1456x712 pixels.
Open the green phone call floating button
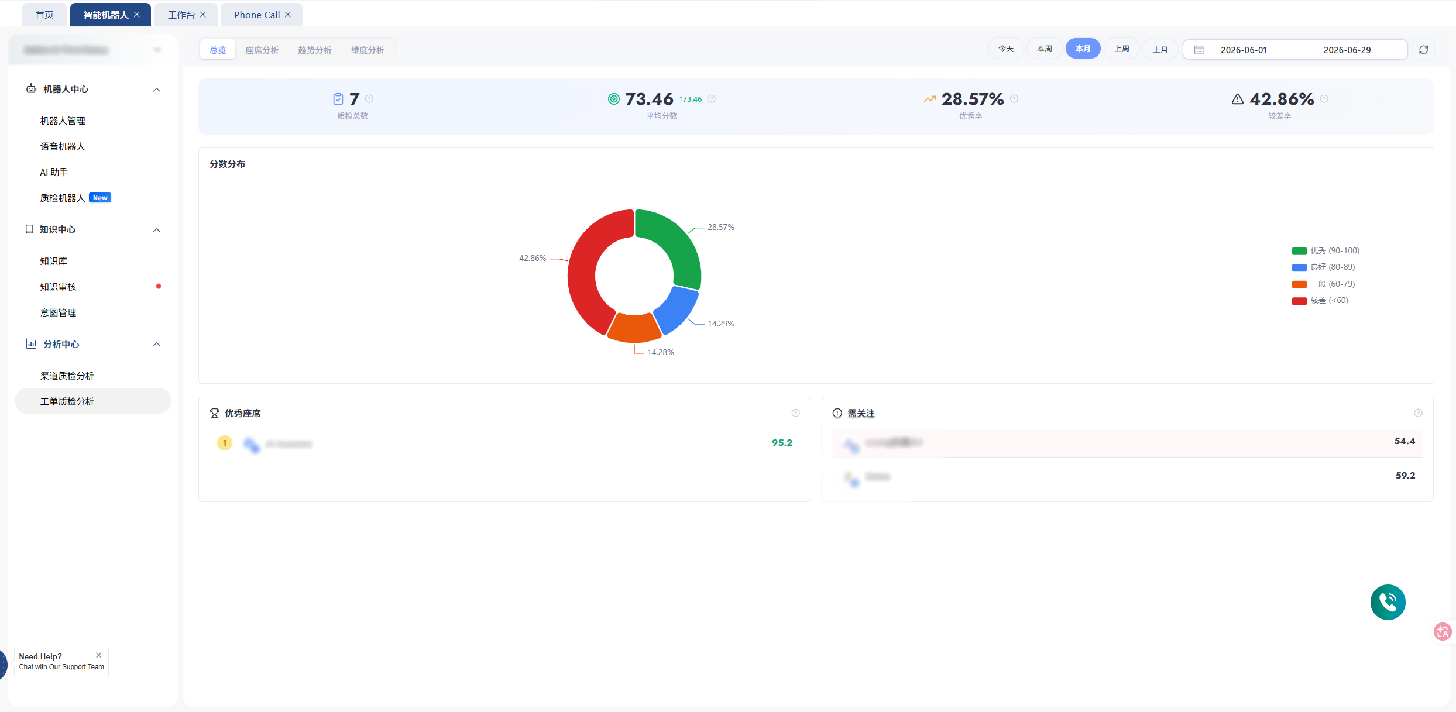point(1388,602)
